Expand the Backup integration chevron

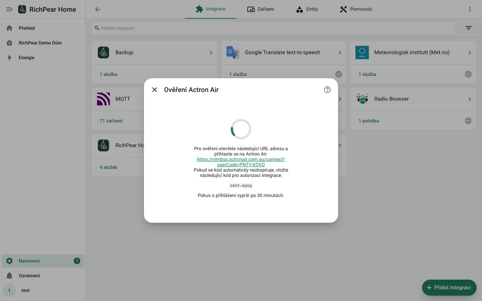click(211, 53)
